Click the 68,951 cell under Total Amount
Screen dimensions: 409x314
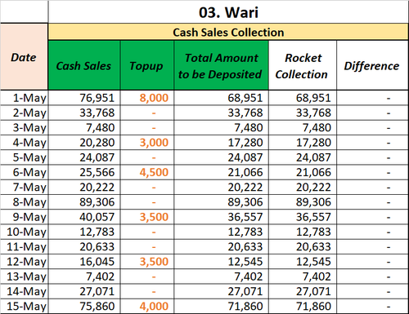click(x=221, y=98)
